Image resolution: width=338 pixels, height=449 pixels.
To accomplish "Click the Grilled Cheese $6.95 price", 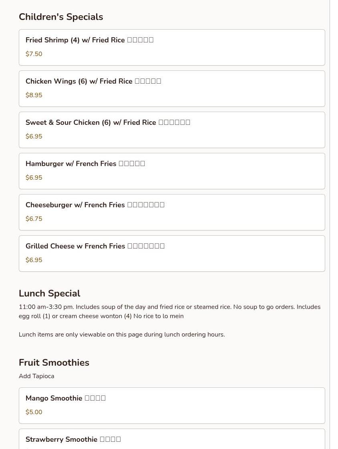I will 34,260.
